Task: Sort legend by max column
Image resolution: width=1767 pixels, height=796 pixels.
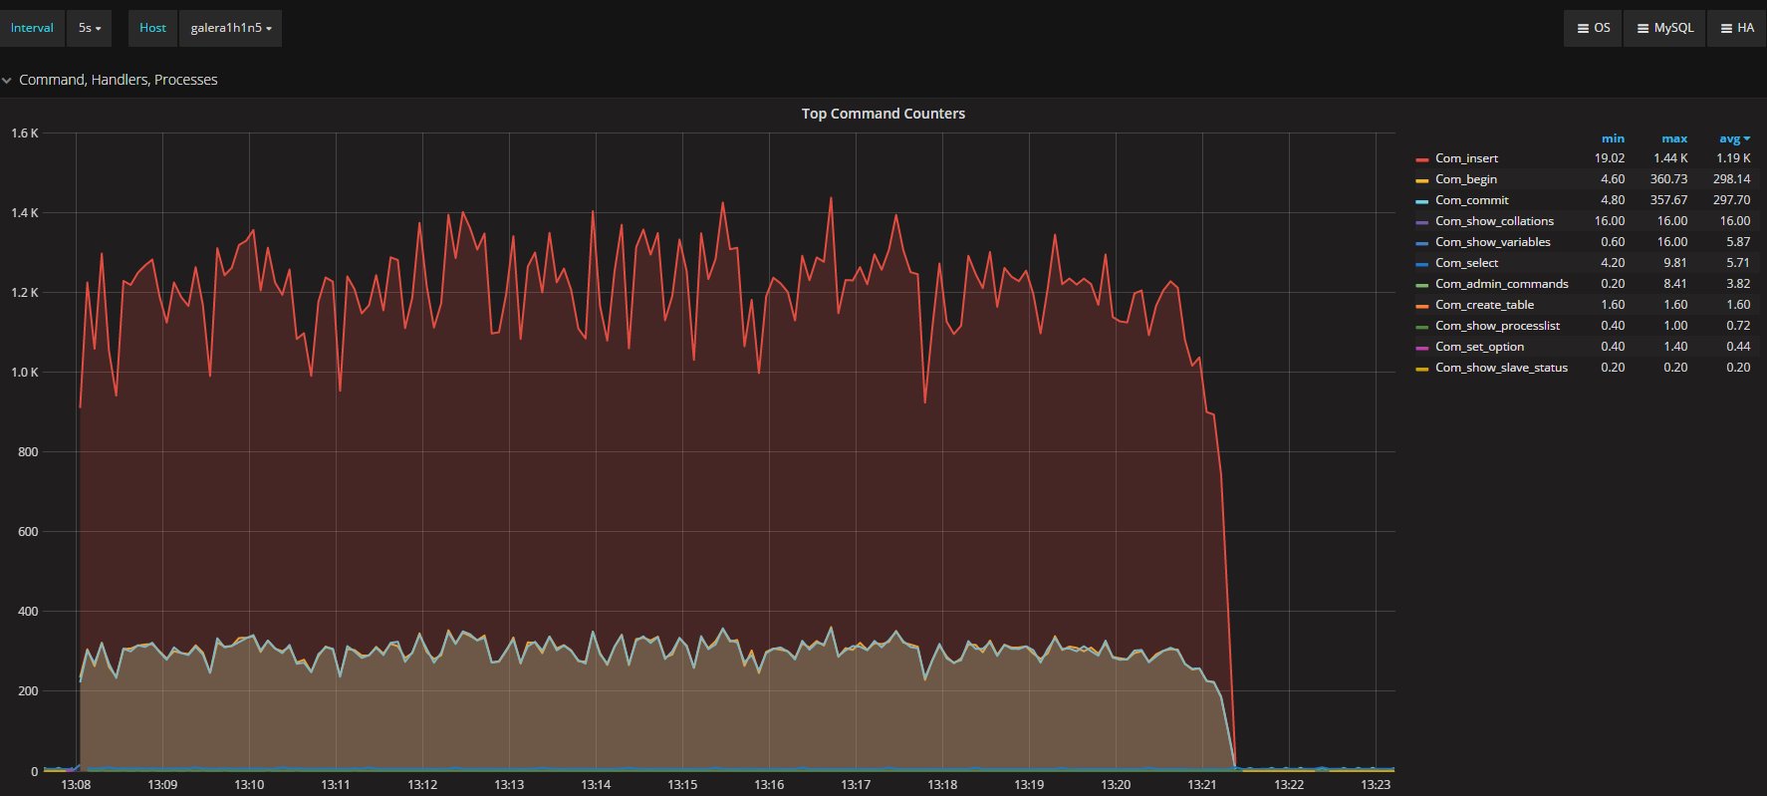Action: tap(1674, 138)
